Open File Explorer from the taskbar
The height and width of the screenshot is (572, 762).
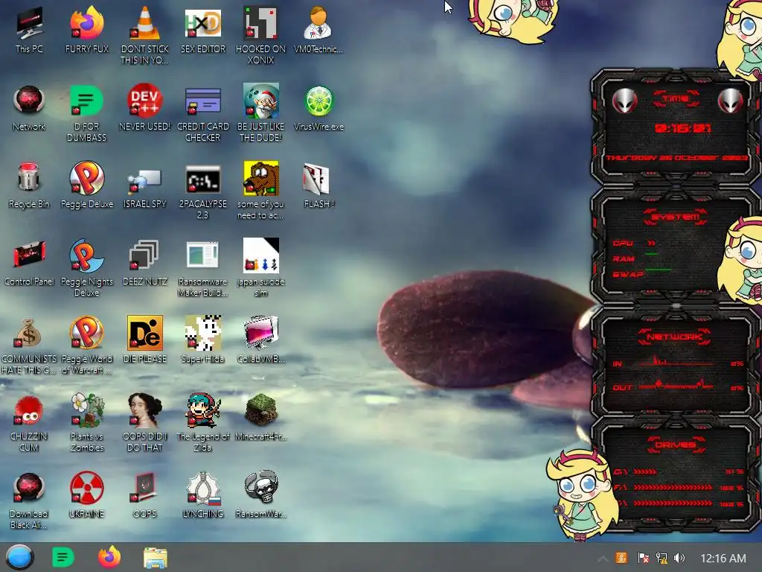tap(156, 559)
